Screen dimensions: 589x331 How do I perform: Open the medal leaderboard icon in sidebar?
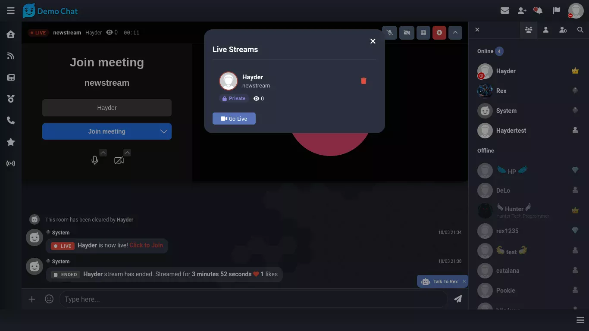(x=11, y=99)
